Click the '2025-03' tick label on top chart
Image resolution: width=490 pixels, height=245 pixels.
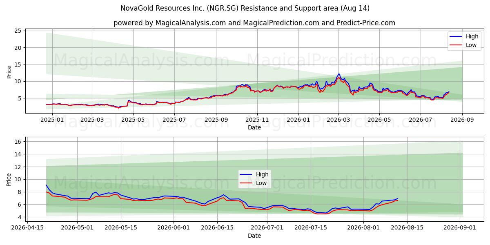point(92,120)
